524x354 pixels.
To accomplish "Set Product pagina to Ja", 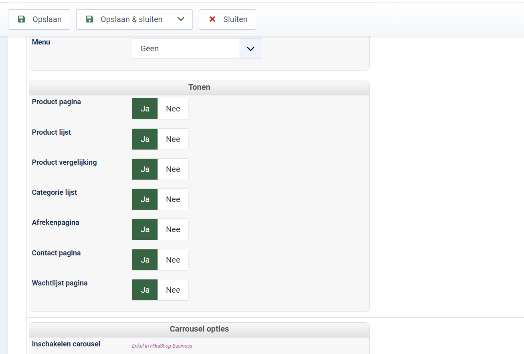I will [145, 109].
